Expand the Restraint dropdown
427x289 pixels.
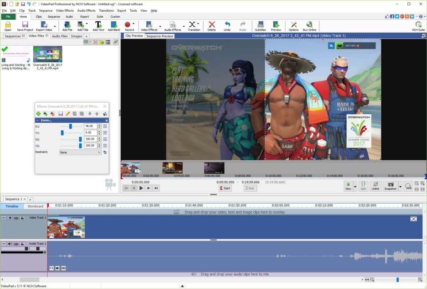[80, 152]
